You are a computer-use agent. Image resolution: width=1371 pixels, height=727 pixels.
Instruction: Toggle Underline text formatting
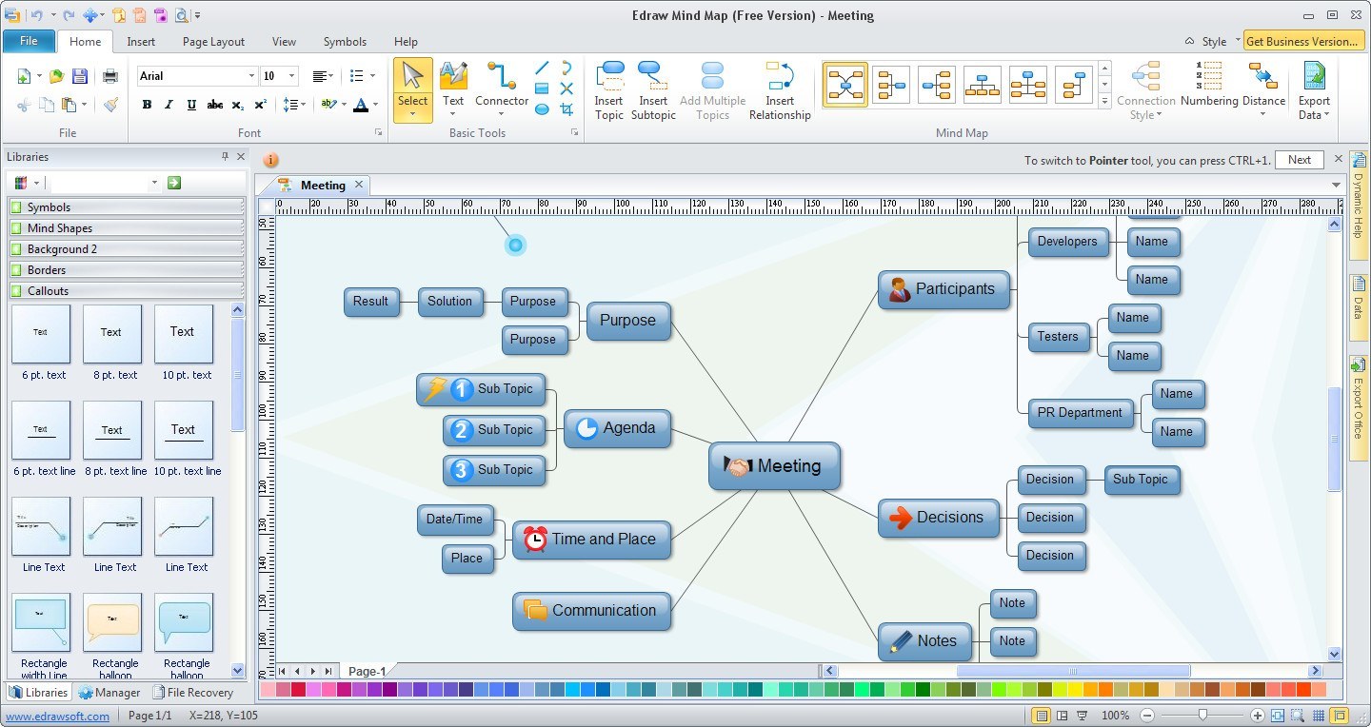pyautogui.click(x=191, y=105)
